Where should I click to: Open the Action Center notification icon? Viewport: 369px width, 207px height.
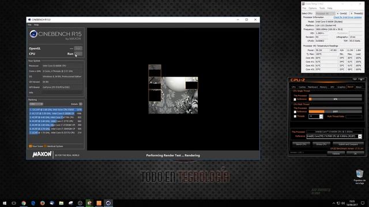363,203
